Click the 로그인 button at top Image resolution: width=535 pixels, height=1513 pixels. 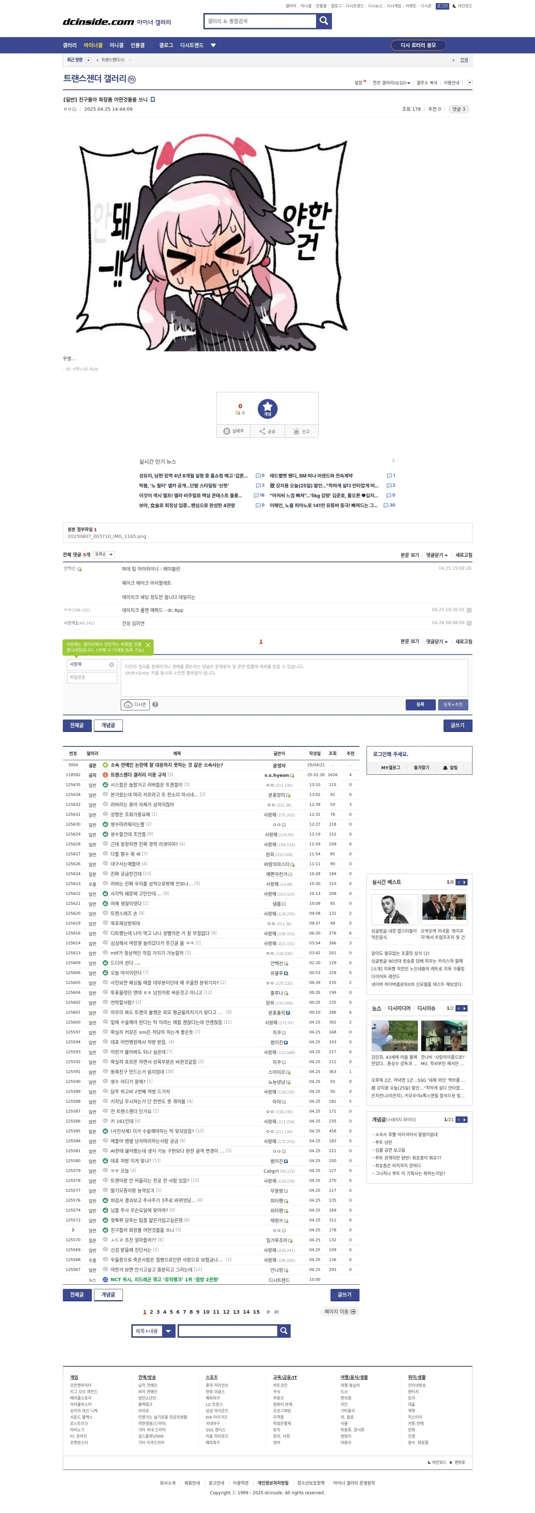tap(442, 6)
